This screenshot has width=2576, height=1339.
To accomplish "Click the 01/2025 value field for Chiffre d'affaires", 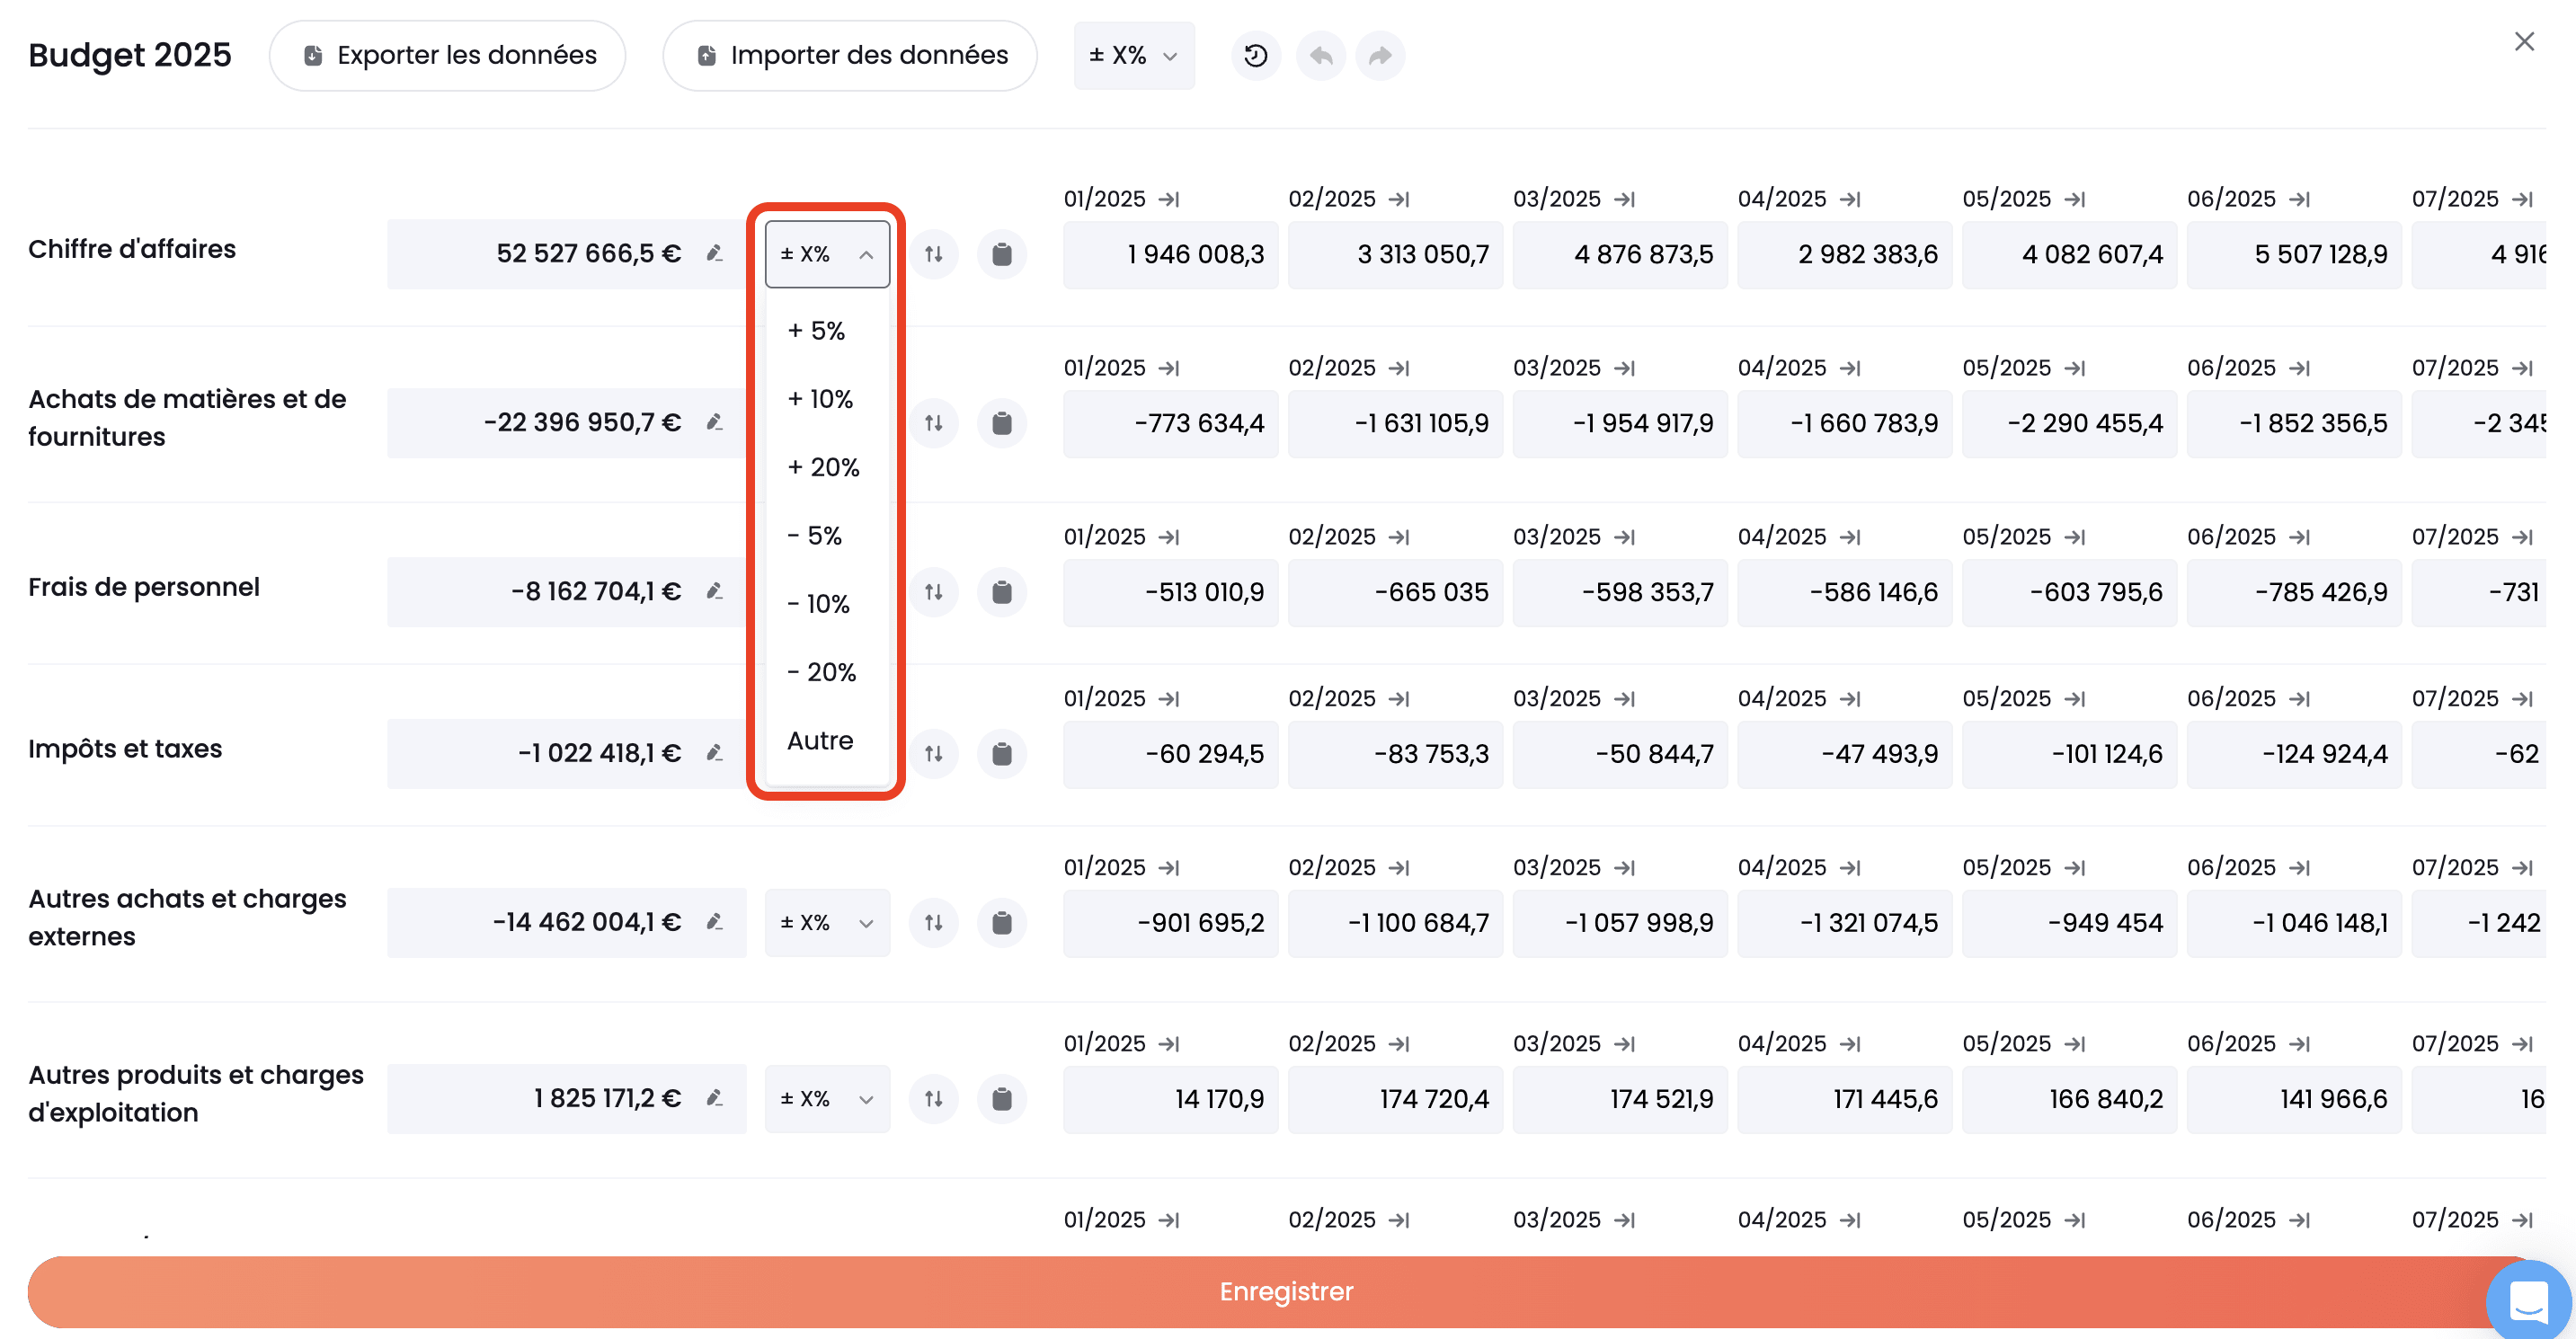I will click(1170, 255).
